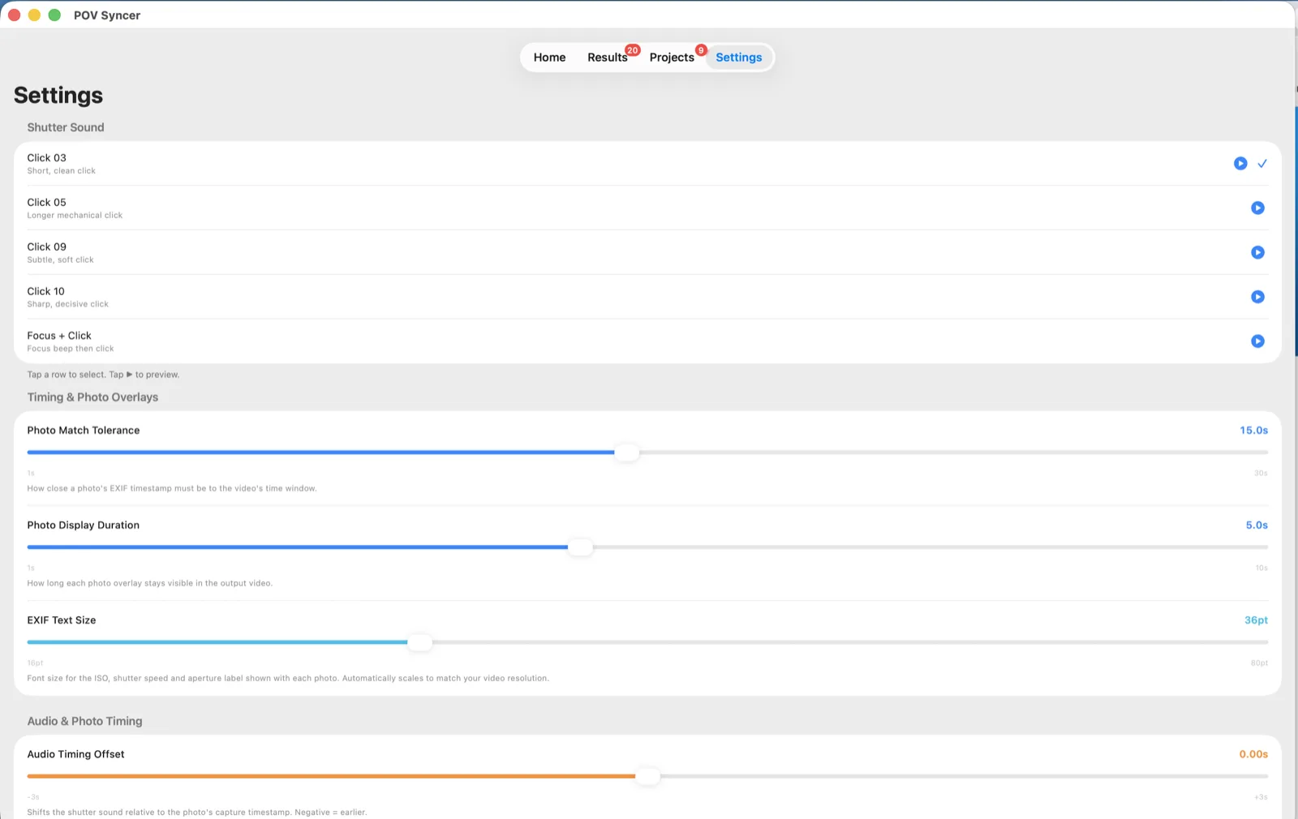Play the Click 10 sharp click preview
The image size is (1298, 819).
pyautogui.click(x=1257, y=297)
